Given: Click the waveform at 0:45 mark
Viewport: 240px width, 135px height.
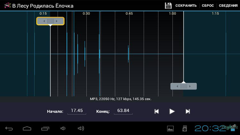Looking at the screenshot, I should [x=129, y=54].
